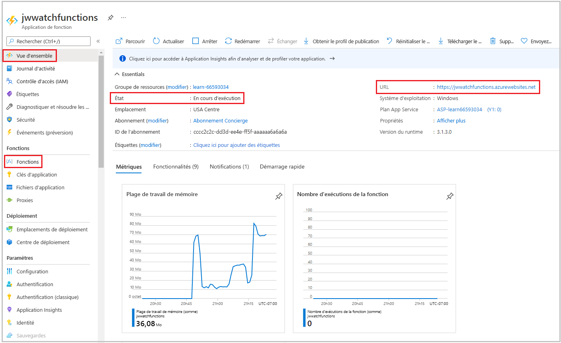Click the sidebar vertical scrollbar
561x343 pixels.
[101, 112]
